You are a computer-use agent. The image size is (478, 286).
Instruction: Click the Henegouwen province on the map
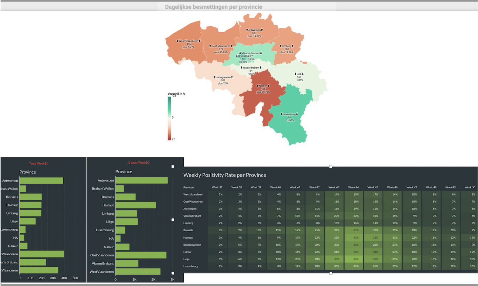point(223,80)
